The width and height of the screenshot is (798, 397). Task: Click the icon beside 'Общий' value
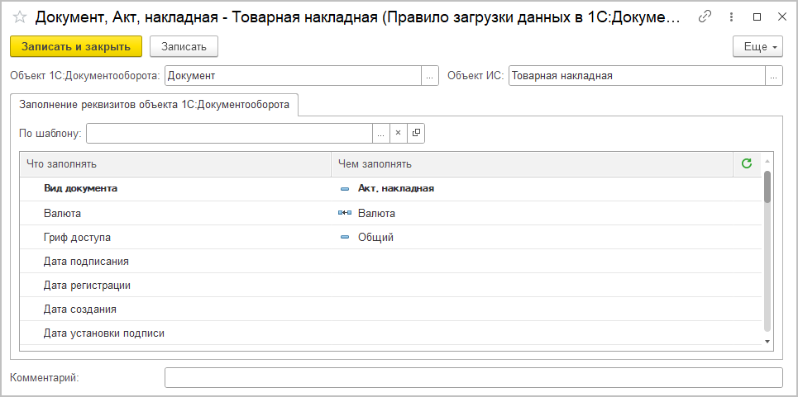pos(345,238)
